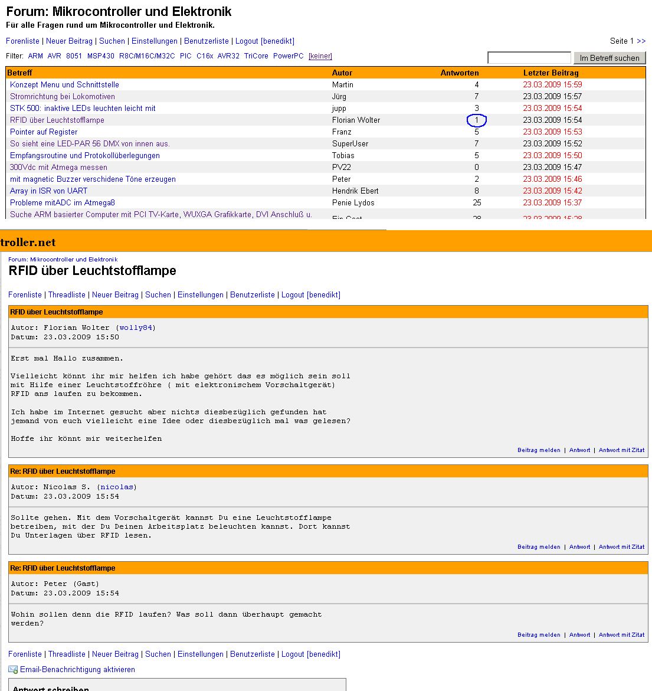Viewport: 652px width, 691px height.
Task: Open thread Probleme mitADC im Atmega8
Action: [x=62, y=203]
